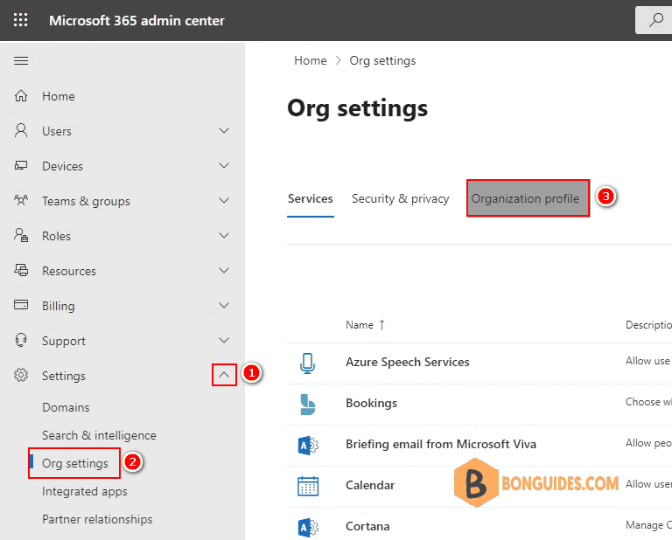The height and width of the screenshot is (540, 672).
Task: Open Calendar service settings
Action: [370, 485]
